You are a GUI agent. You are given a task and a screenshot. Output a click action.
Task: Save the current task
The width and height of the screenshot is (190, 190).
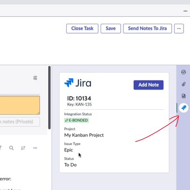111,28
